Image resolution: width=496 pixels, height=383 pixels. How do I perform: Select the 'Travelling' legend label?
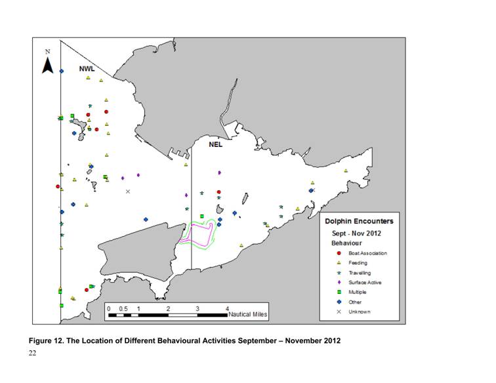coord(360,273)
